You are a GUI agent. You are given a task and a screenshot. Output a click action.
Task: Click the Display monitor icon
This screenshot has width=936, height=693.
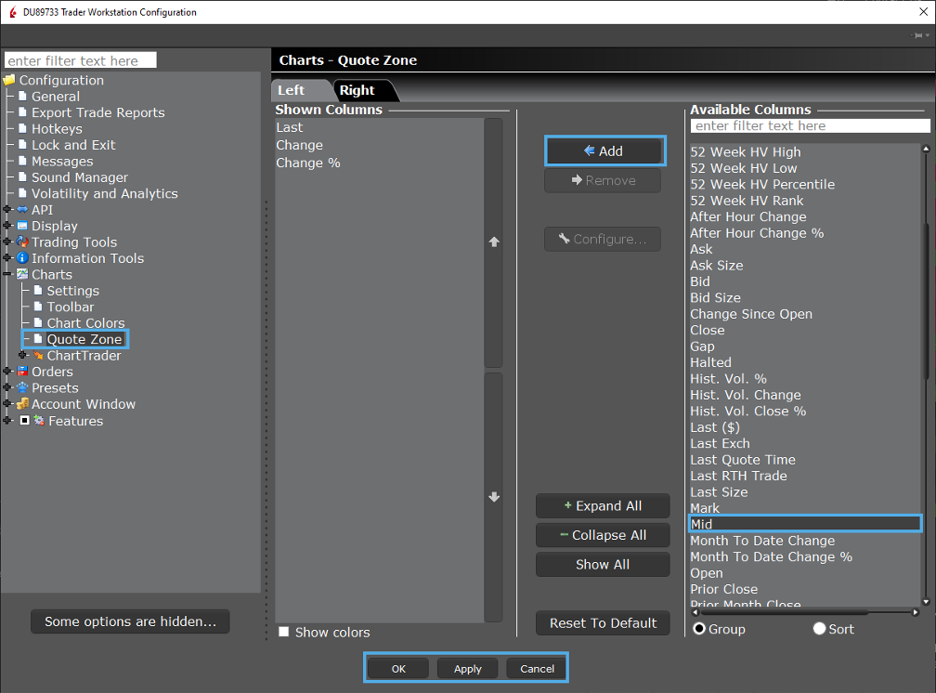22,226
